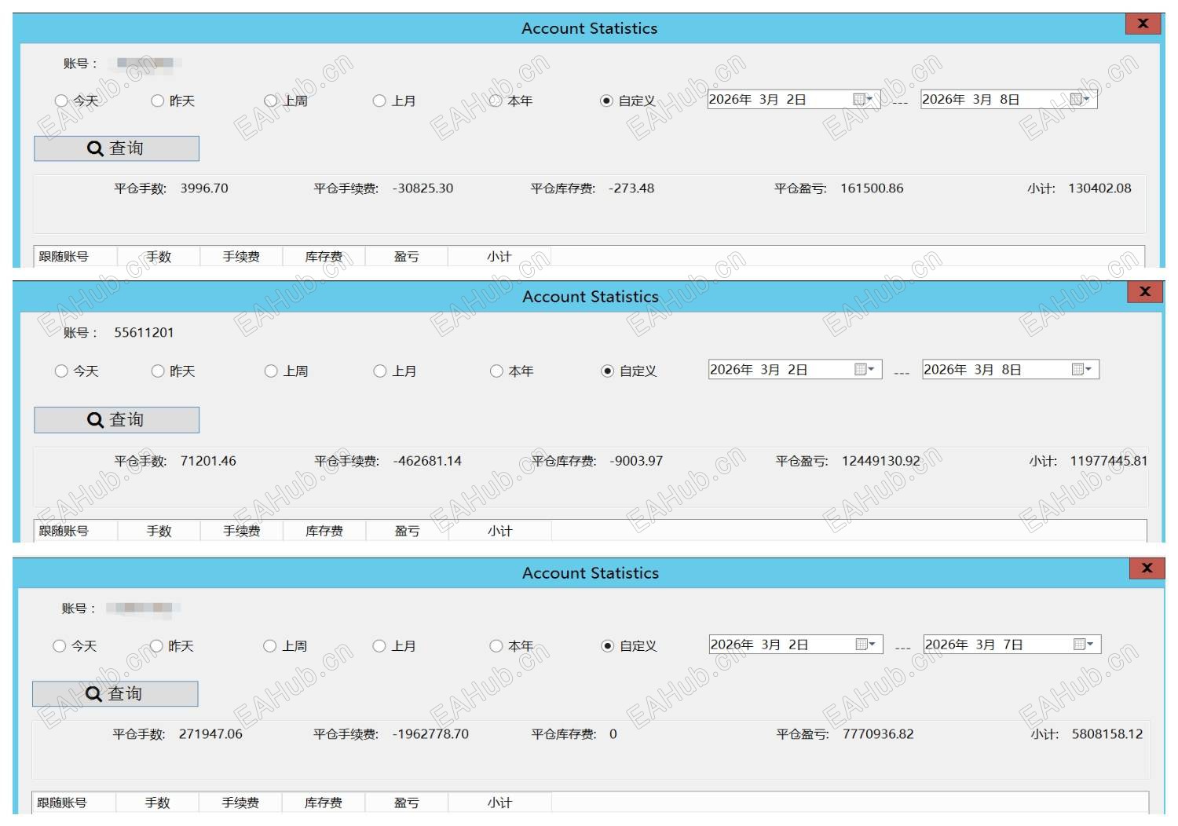Click 平仓手数 value 271947.06

[210, 734]
